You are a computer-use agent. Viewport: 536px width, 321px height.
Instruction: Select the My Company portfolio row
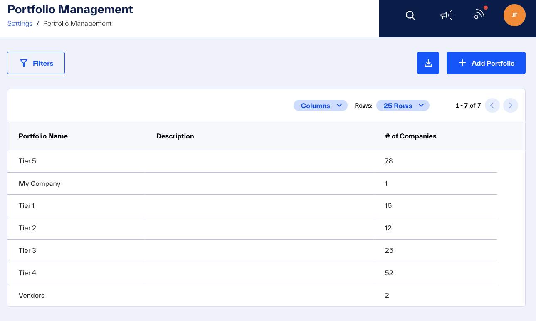(252, 184)
